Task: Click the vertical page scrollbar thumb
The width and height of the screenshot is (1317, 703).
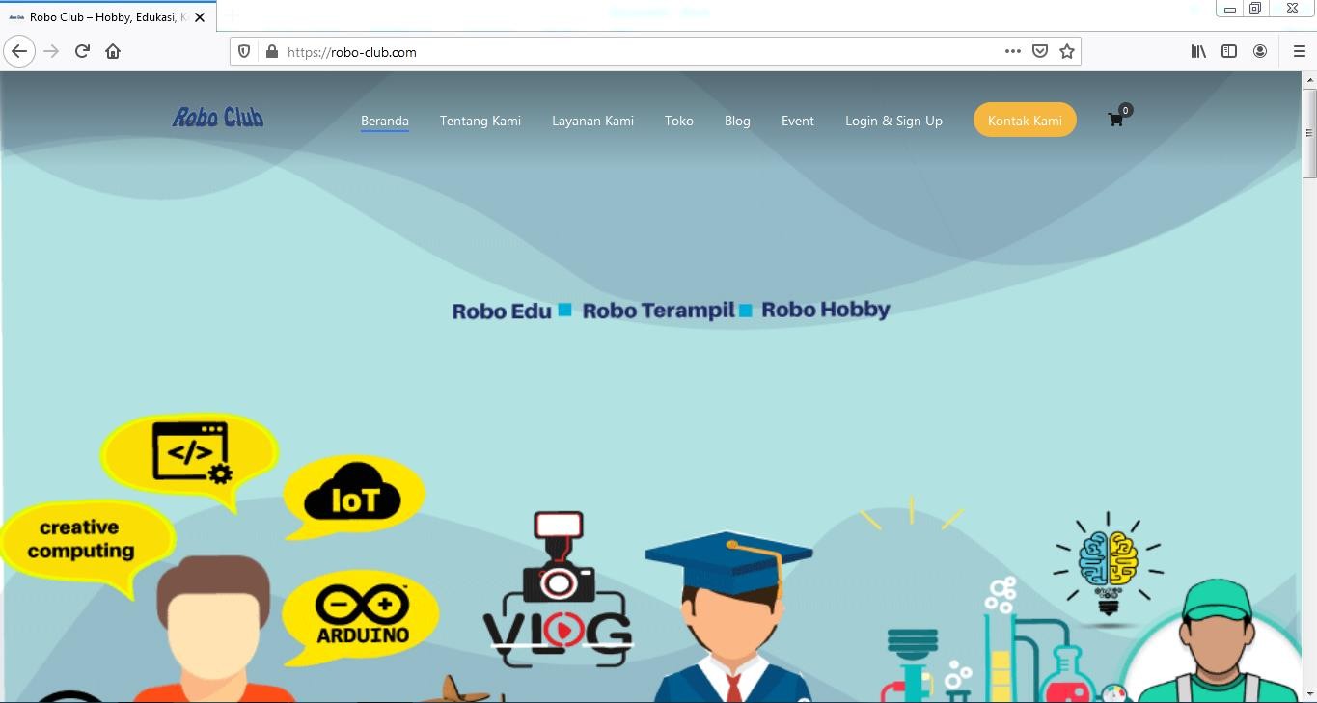Action: click(1308, 133)
